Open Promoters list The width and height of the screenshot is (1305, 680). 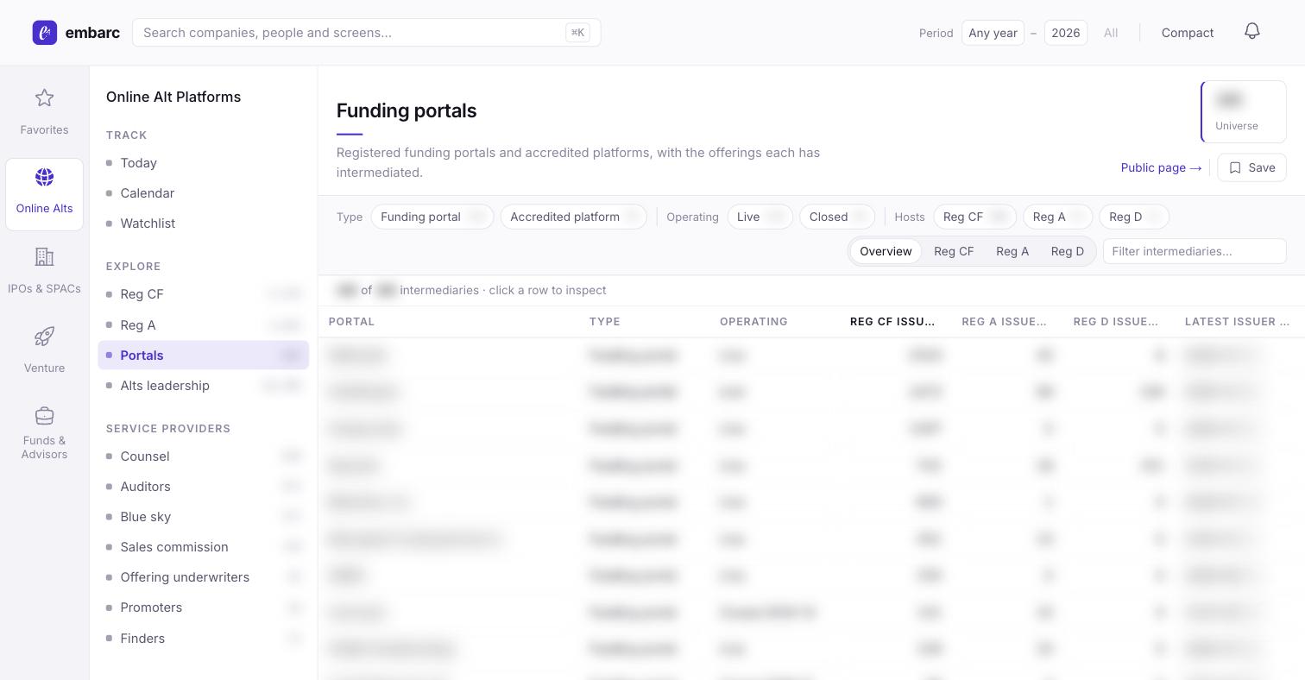point(204,608)
